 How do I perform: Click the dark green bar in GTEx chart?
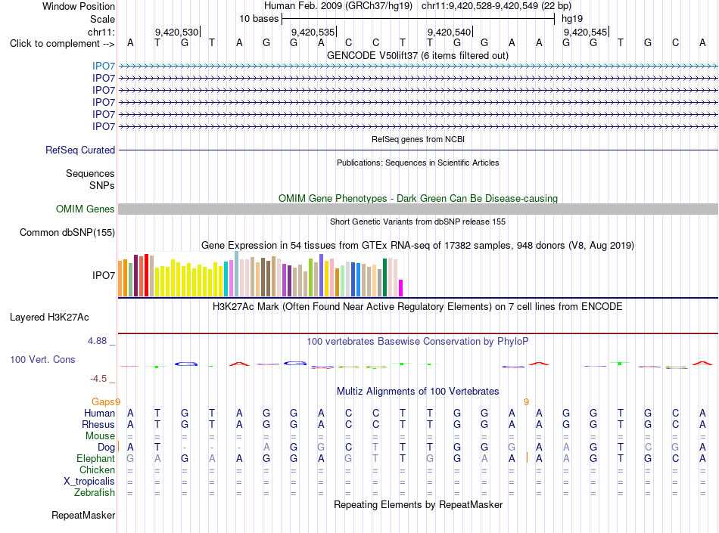click(384, 277)
